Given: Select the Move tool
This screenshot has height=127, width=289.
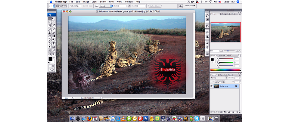Looking at the screenshot, I should [54, 19].
